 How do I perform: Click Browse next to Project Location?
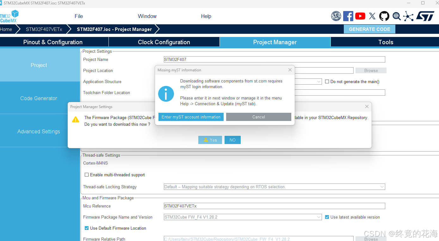[x=371, y=70]
